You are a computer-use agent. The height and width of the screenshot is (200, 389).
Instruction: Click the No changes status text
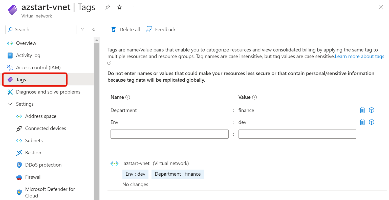(135, 185)
